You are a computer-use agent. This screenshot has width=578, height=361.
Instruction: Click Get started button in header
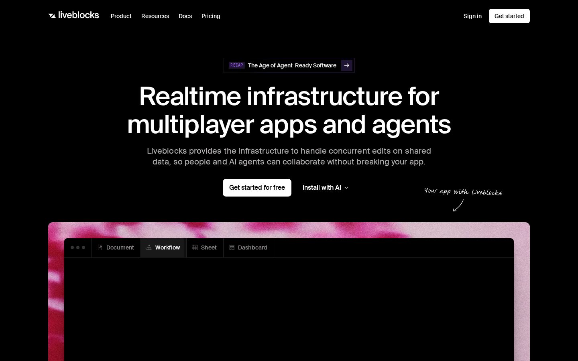(x=509, y=16)
